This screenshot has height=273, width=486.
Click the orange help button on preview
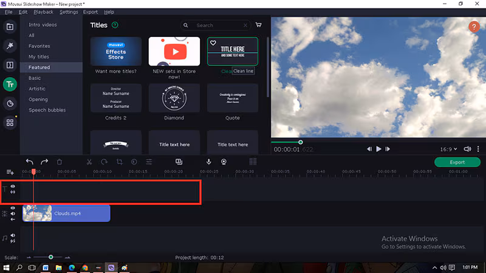[474, 27]
